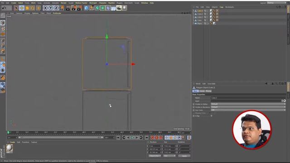Screen dimensions: 290x163
Task: Select Cube.3 in Object Manager
Action: [x=200, y=11]
